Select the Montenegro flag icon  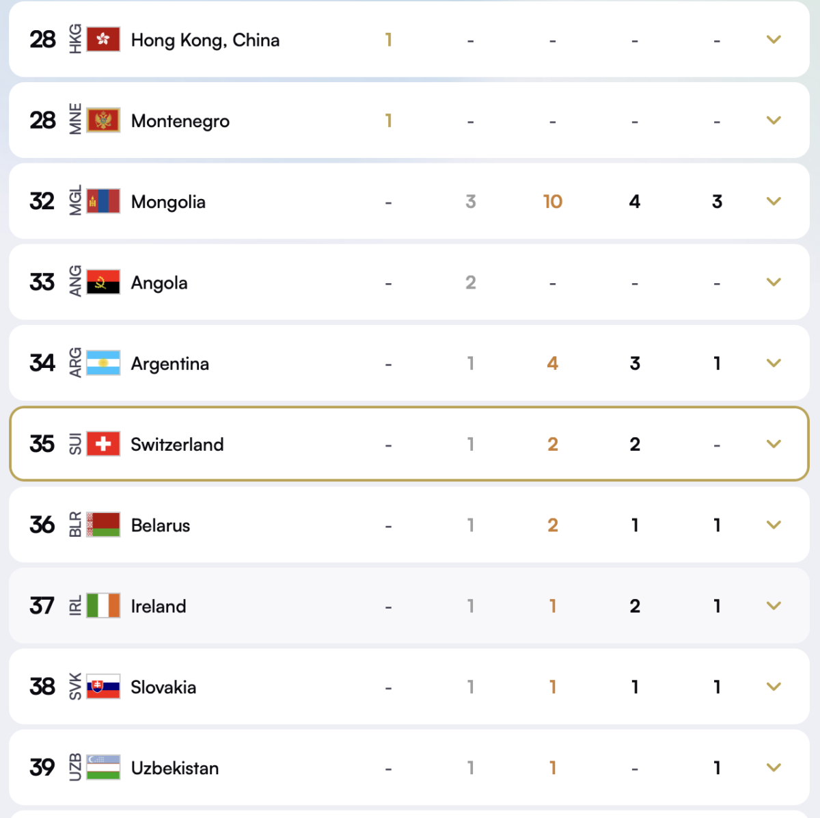coord(104,120)
